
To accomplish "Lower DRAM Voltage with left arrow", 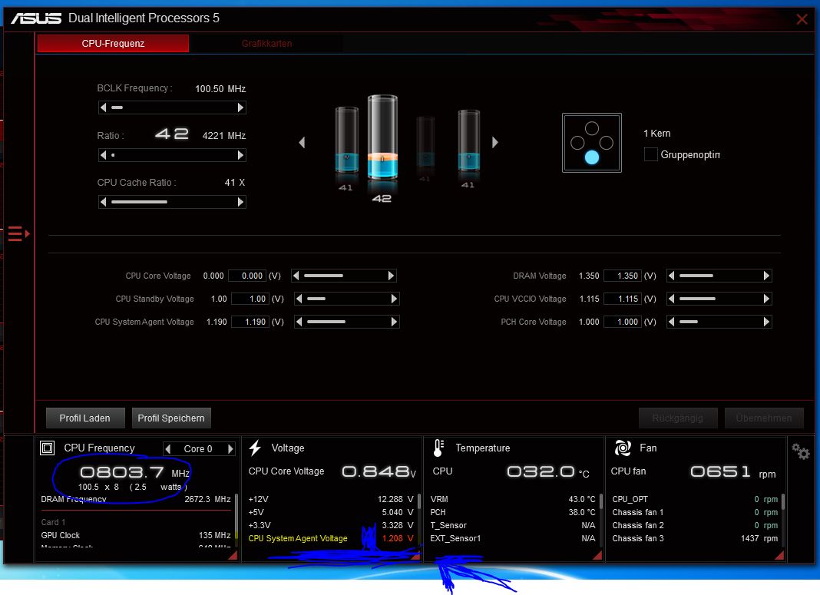I will click(672, 276).
